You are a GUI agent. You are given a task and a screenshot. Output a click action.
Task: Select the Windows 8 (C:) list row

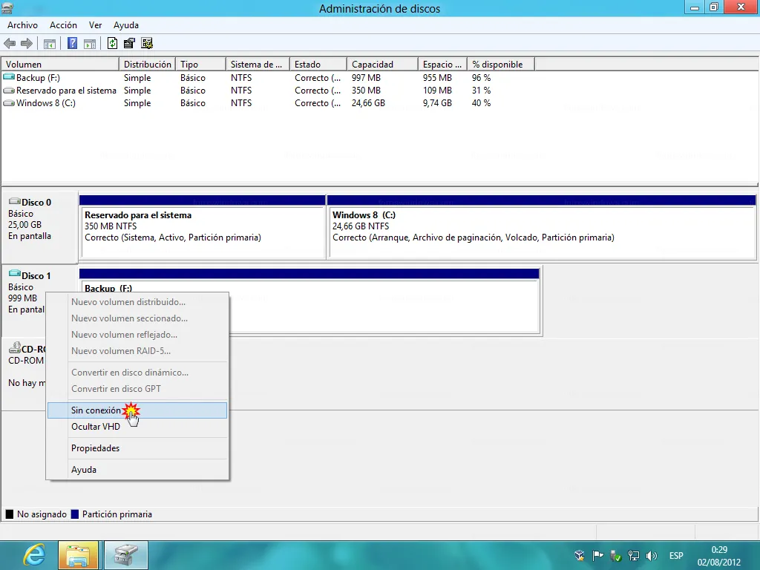point(269,102)
